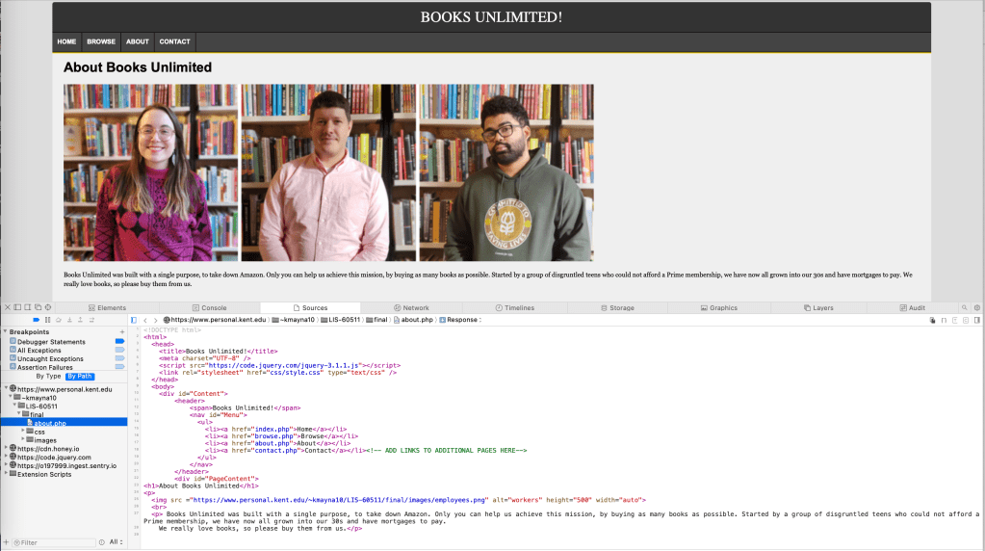Click the employees photo on the page

tap(328, 172)
